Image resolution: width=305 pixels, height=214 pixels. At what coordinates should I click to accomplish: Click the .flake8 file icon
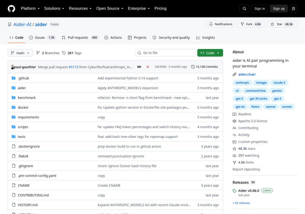pyautogui.click(x=14, y=156)
